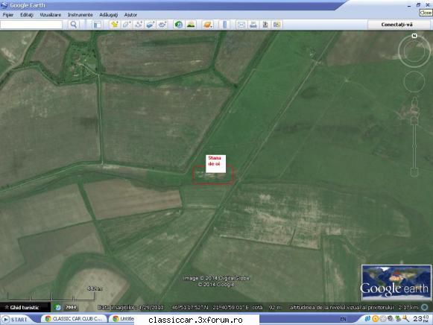Open the Instrumente menu
Viewport: 433px width, 325px height.
click(80, 15)
